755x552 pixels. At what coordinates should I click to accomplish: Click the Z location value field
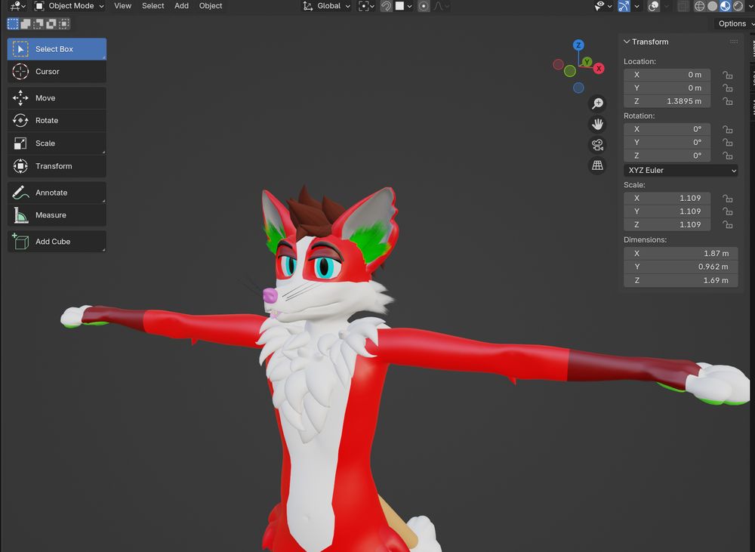tap(667, 101)
